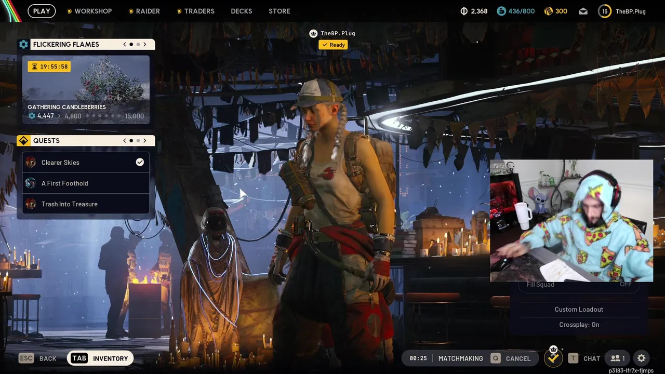The width and height of the screenshot is (665, 374).
Task: Select first page dot in Flickering Flames
Action: [131, 44]
